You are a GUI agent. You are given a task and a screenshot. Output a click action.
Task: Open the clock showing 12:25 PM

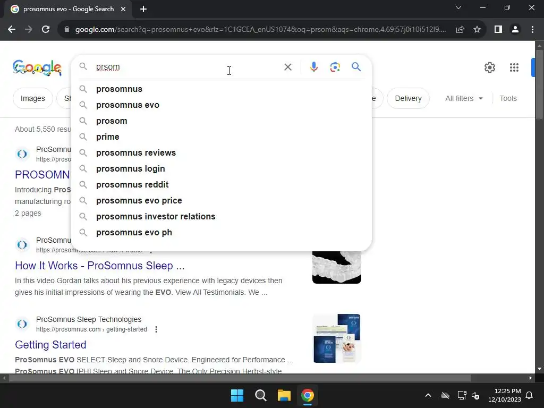tap(505, 395)
